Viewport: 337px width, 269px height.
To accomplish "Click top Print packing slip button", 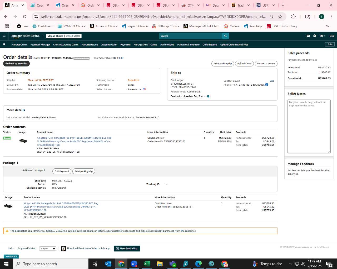I will point(223,64).
